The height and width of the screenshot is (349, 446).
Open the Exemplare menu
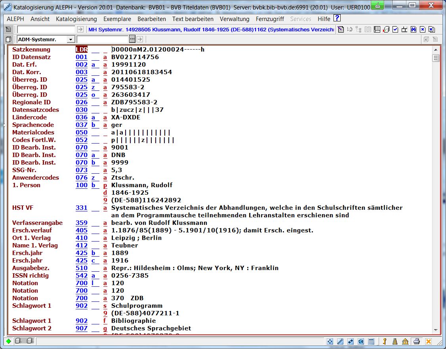pos(117,19)
